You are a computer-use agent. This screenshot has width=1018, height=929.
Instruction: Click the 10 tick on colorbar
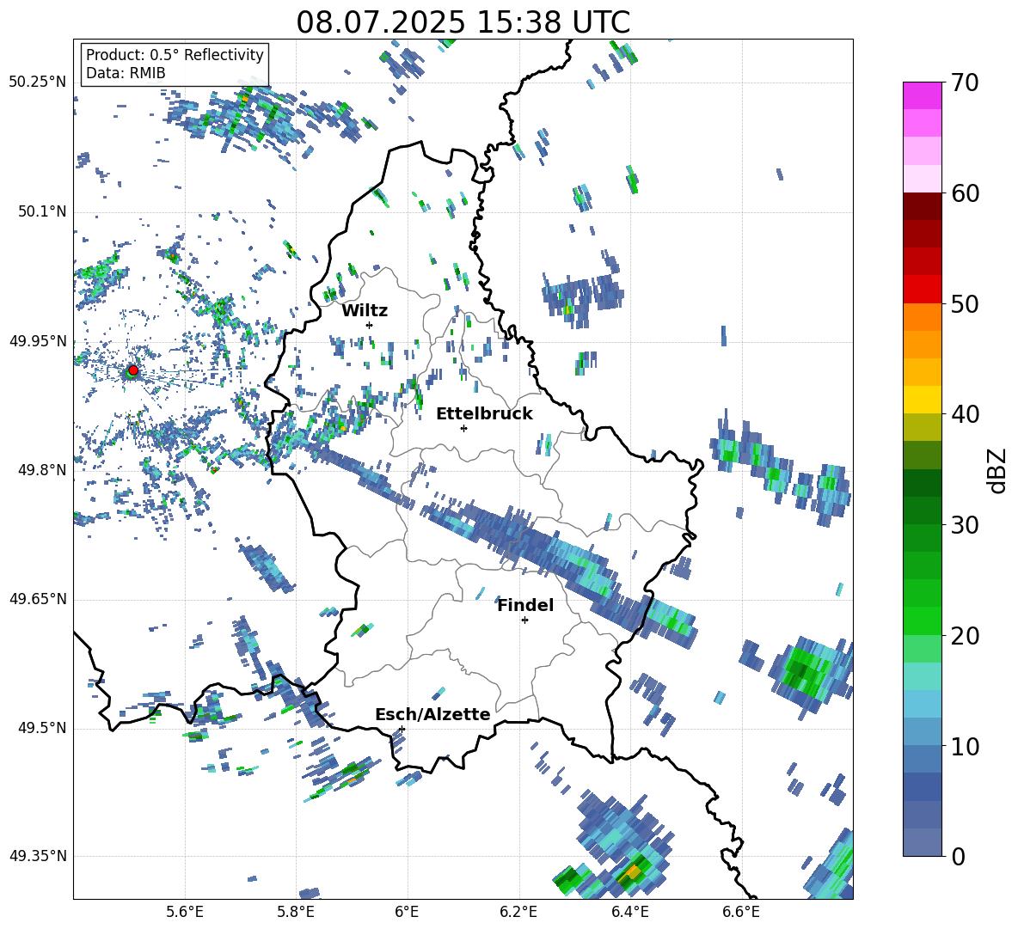click(966, 746)
